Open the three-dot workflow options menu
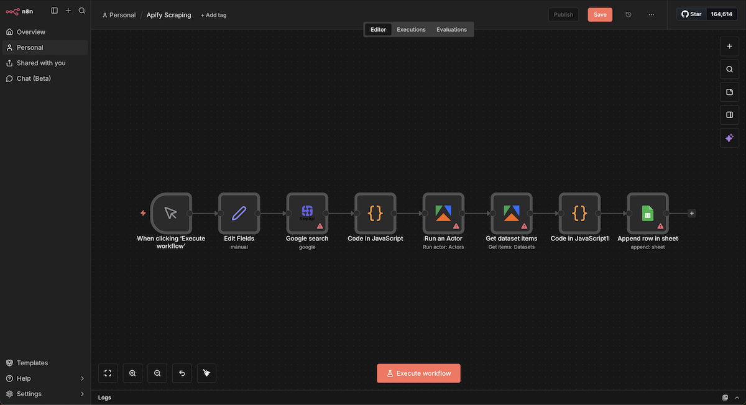 point(651,15)
